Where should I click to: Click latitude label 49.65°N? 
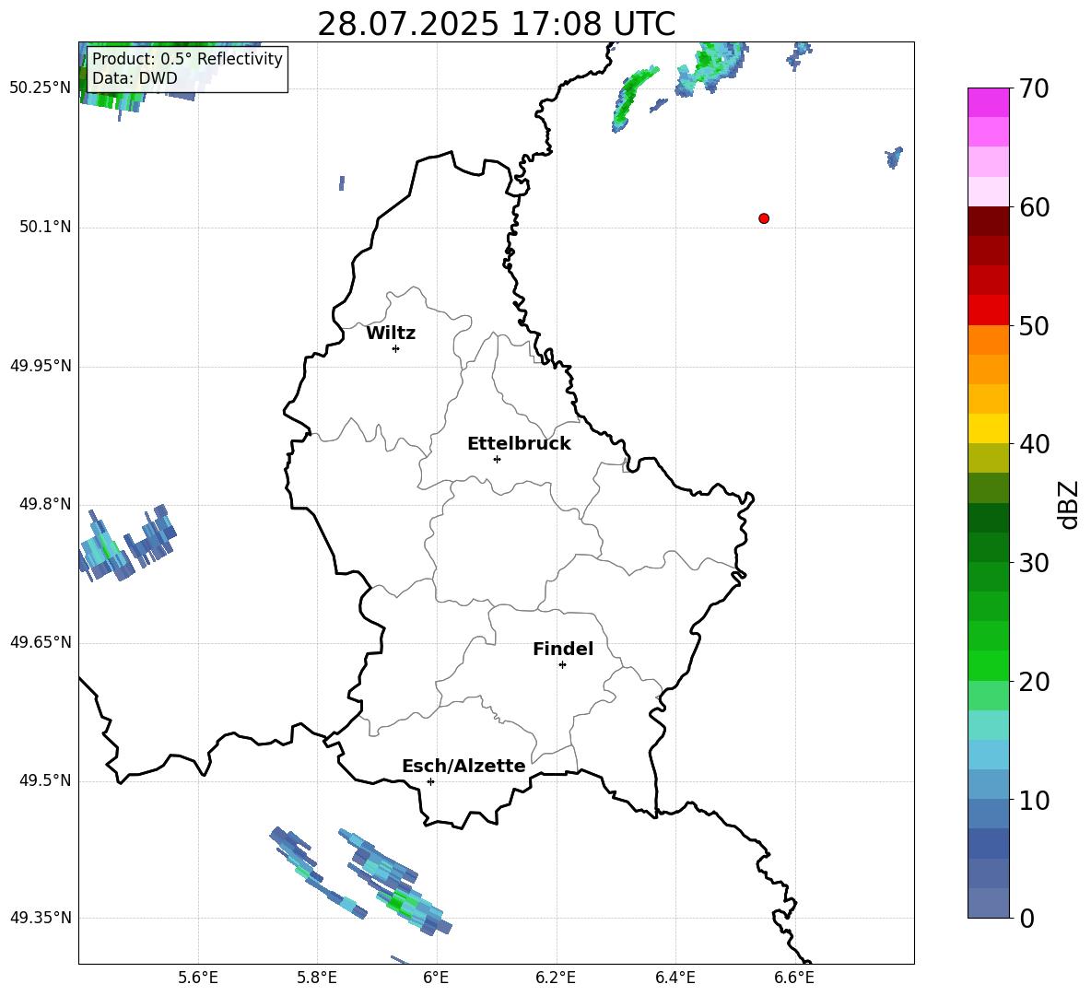(41, 642)
